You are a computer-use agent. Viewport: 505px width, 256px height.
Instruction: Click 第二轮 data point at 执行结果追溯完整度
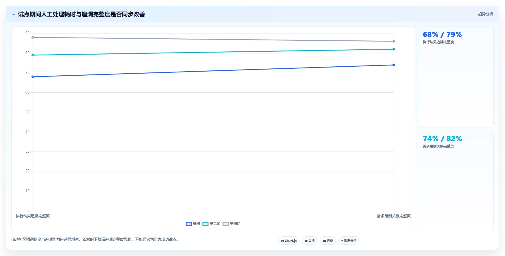pyautogui.click(x=33, y=55)
